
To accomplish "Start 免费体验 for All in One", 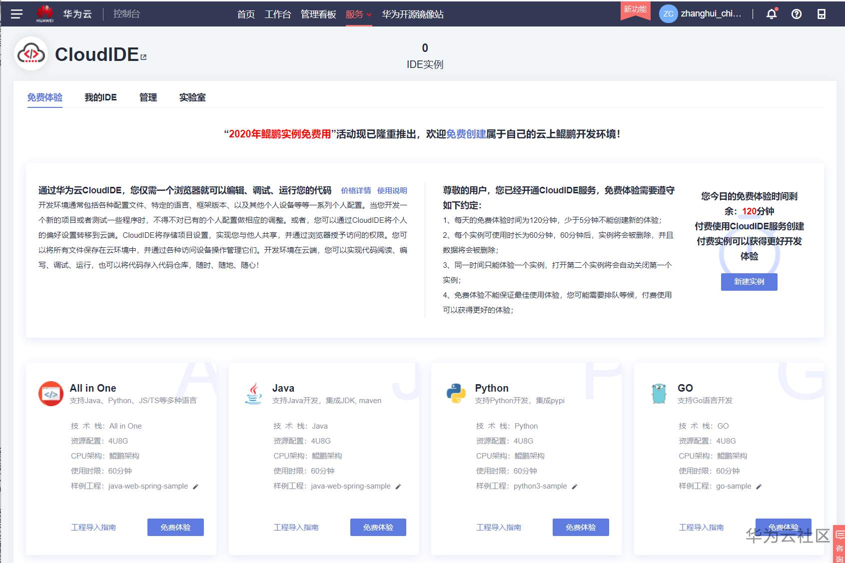I will (x=175, y=527).
